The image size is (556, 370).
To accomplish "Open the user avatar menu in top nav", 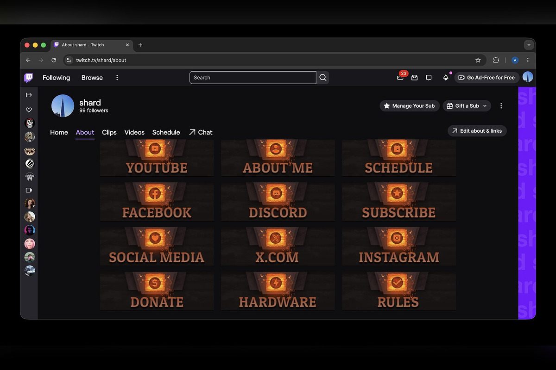I will point(528,77).
